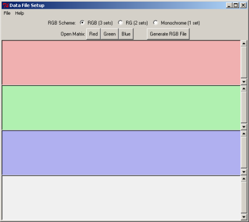The height and width of the screenshot is (222, 249).
Task: Click inside the pink red-matrix text area
Action: (x=121, y=63)
